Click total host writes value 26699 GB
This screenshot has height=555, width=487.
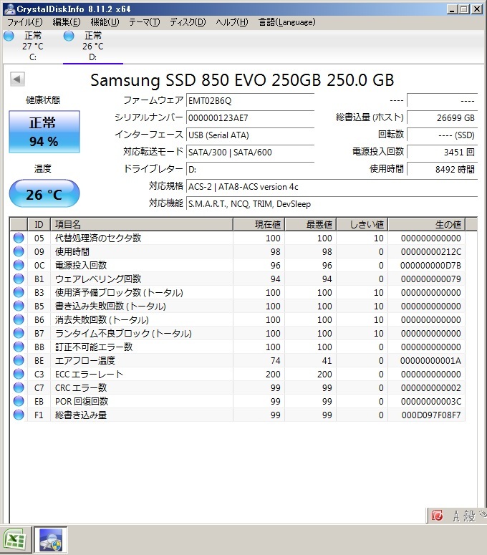tap(442, 118)
